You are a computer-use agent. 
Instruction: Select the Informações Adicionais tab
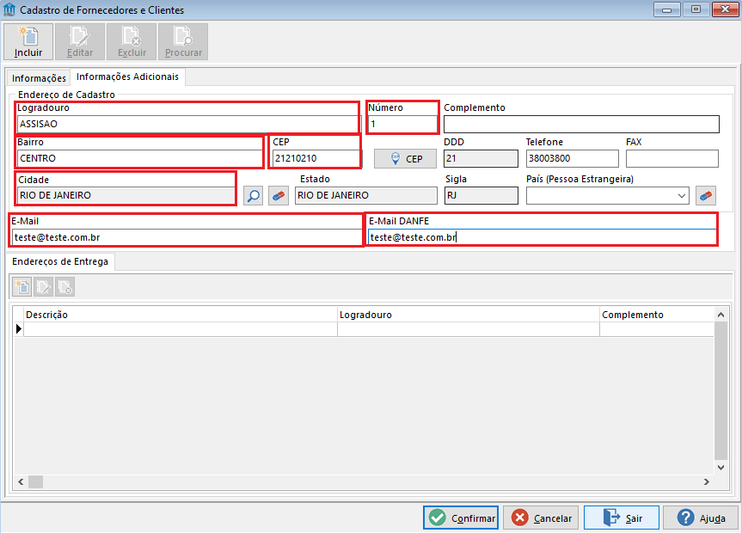(x=128, y=77)
